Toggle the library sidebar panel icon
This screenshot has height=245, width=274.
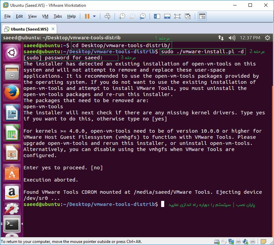pyautogui.click(x=157, y=16)
